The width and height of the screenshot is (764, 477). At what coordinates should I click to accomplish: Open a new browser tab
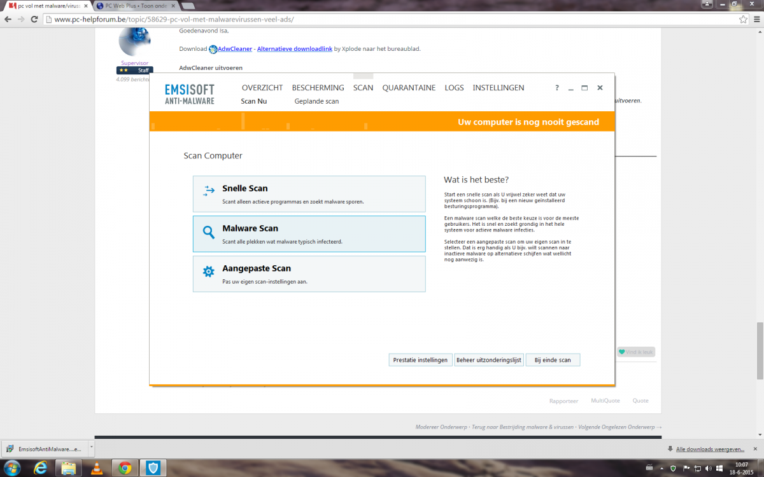coord(189,6)
